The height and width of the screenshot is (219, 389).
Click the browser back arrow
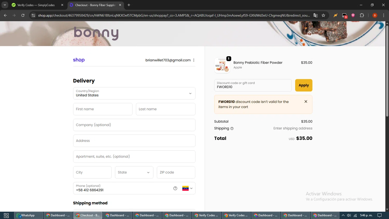[x=5, y=15]
